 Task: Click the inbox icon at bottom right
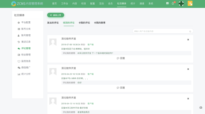tap(201, 107)
